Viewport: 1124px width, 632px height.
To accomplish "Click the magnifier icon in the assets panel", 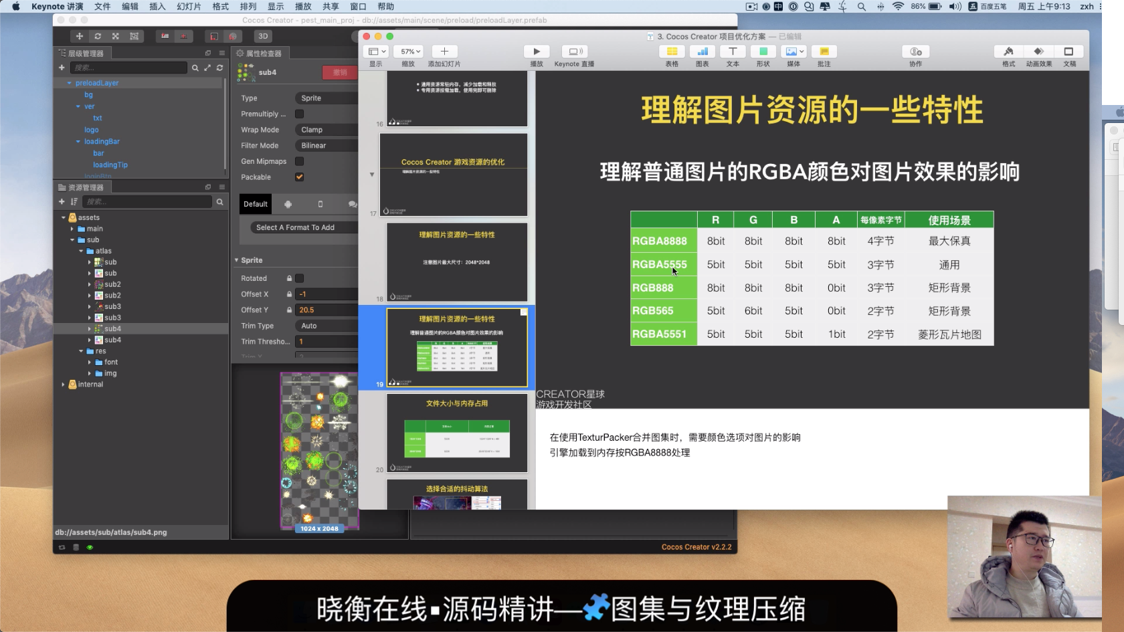I will (x=219, y=201).
